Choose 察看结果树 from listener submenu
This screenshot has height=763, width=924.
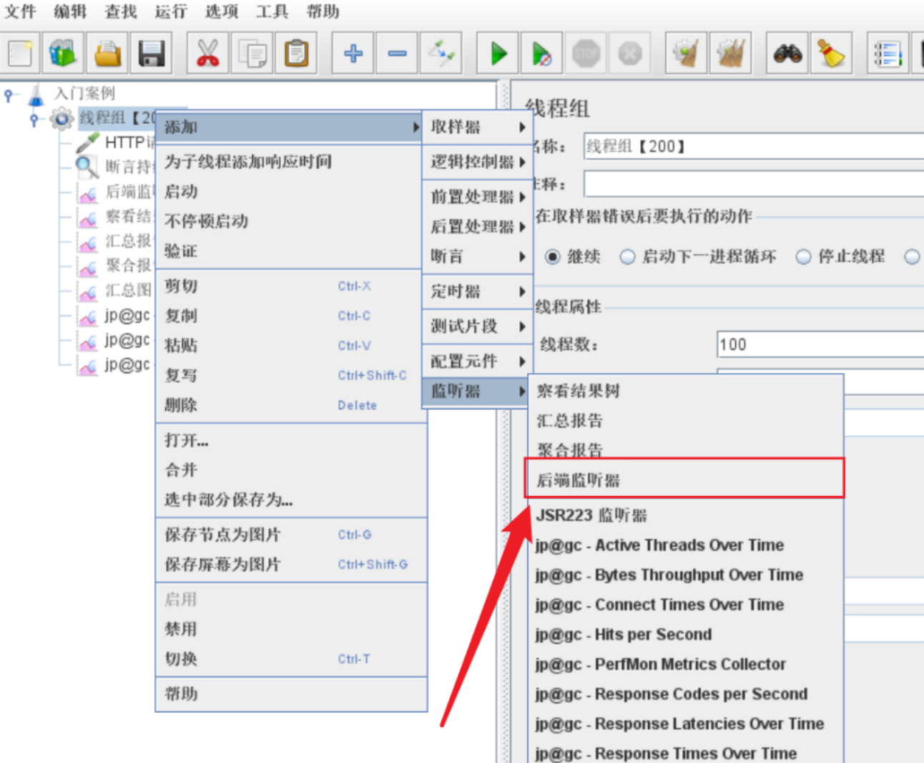tap(685, 391)
